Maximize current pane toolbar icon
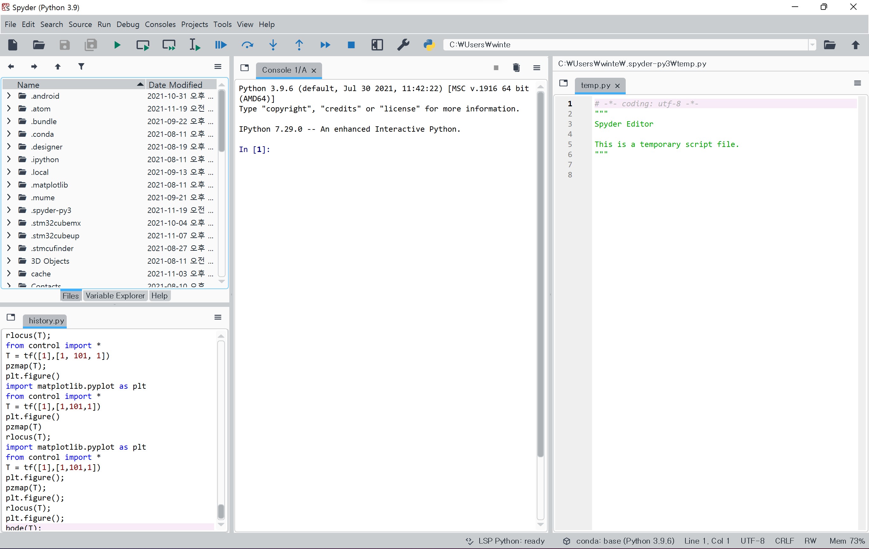The image size is (869, 549). (x=377, y=45)
